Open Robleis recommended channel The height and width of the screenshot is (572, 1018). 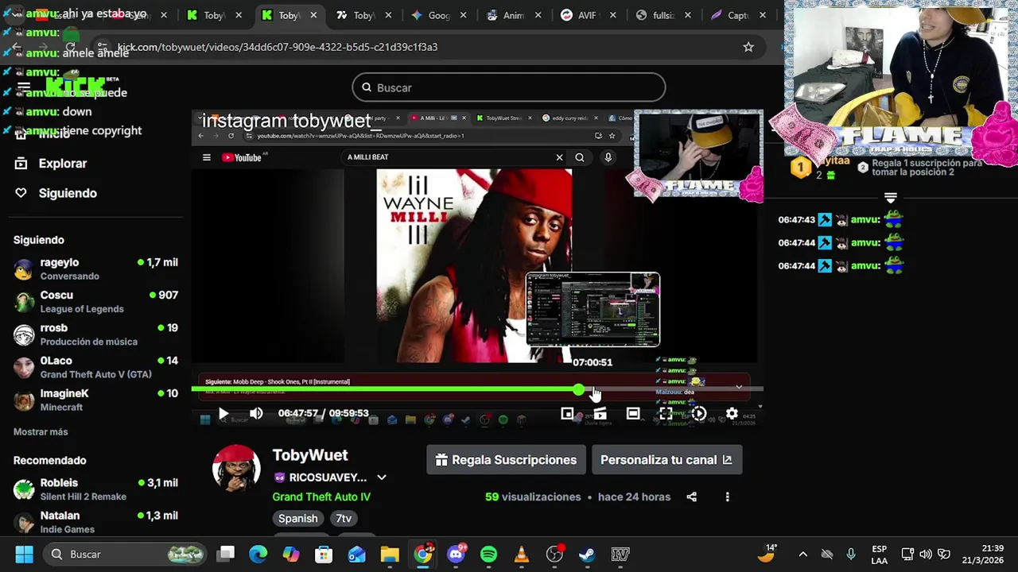pos(95,489)
